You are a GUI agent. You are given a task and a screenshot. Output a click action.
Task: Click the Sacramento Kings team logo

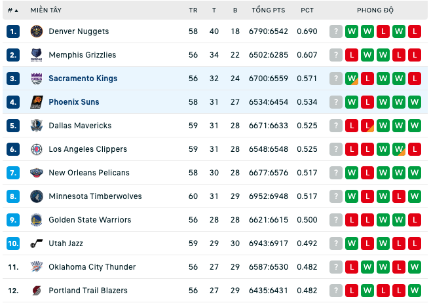[37, 79]
